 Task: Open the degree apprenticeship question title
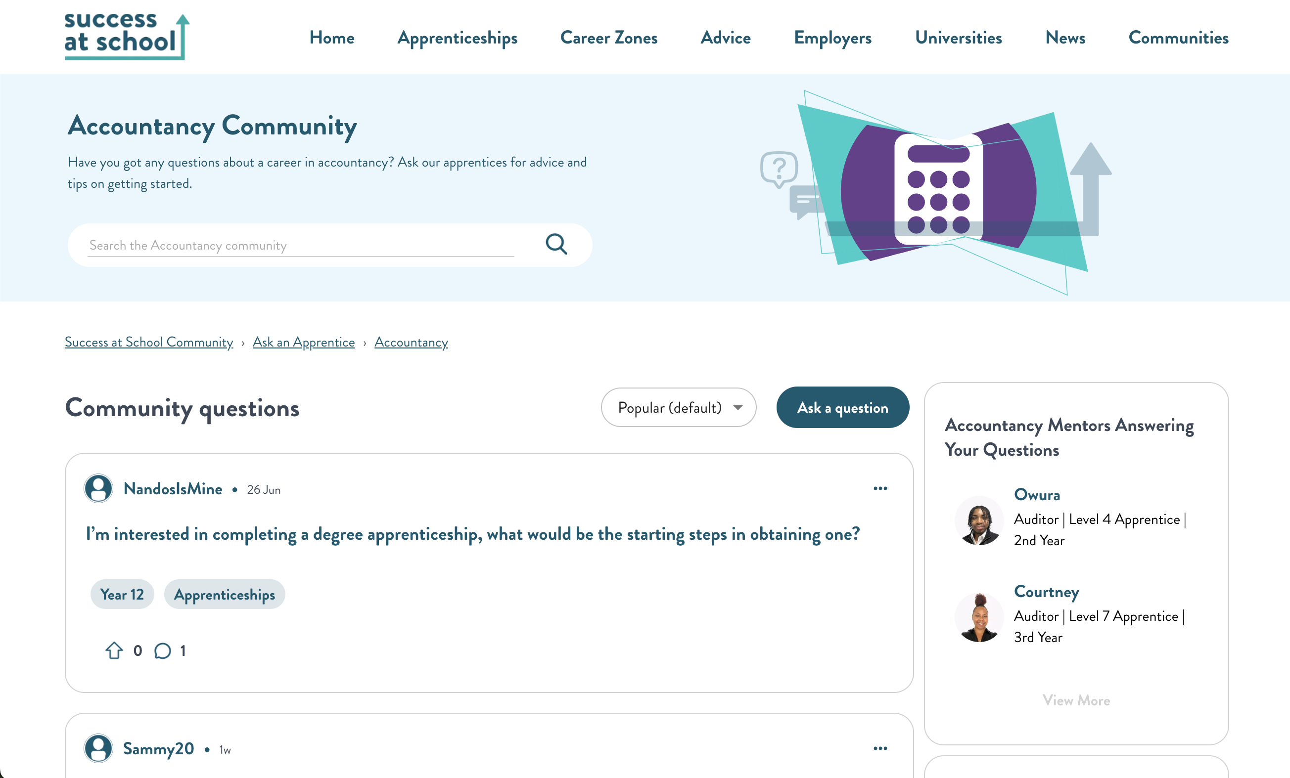pos(473,534)
